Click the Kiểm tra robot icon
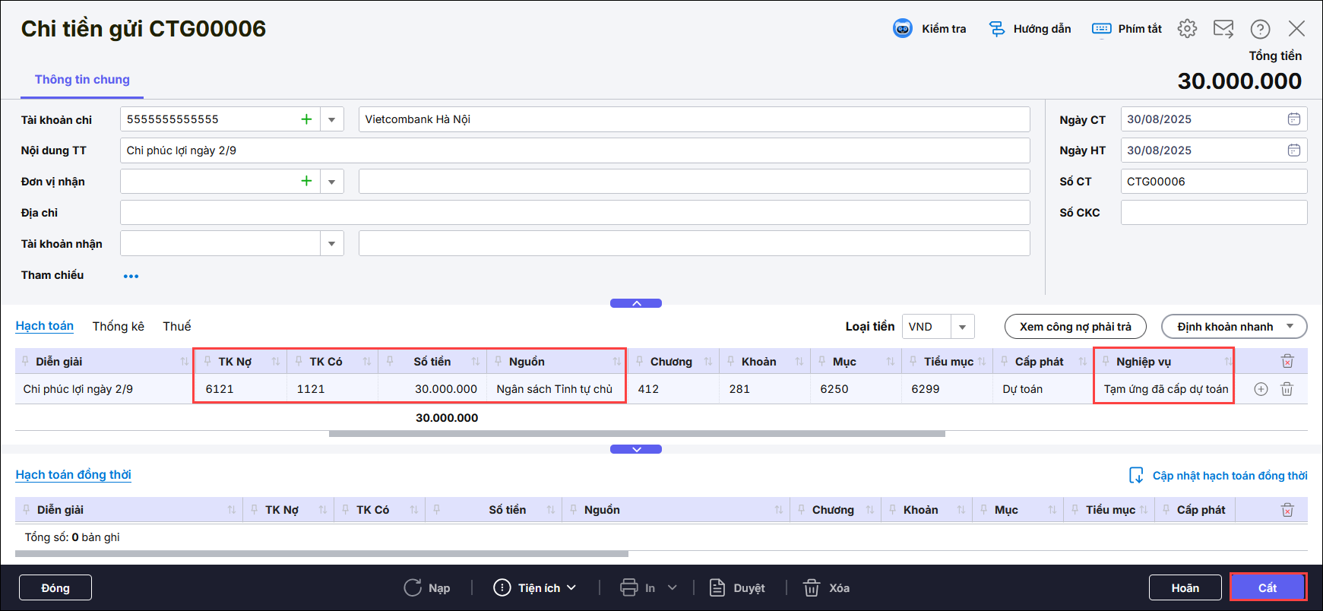This screenshot has width=1323, height=611. (902, 29)
